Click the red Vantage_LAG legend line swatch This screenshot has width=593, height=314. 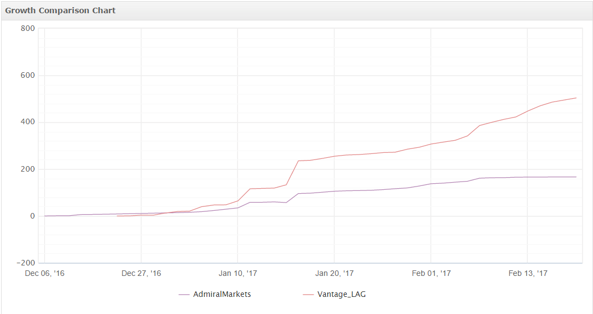(308, 295)
